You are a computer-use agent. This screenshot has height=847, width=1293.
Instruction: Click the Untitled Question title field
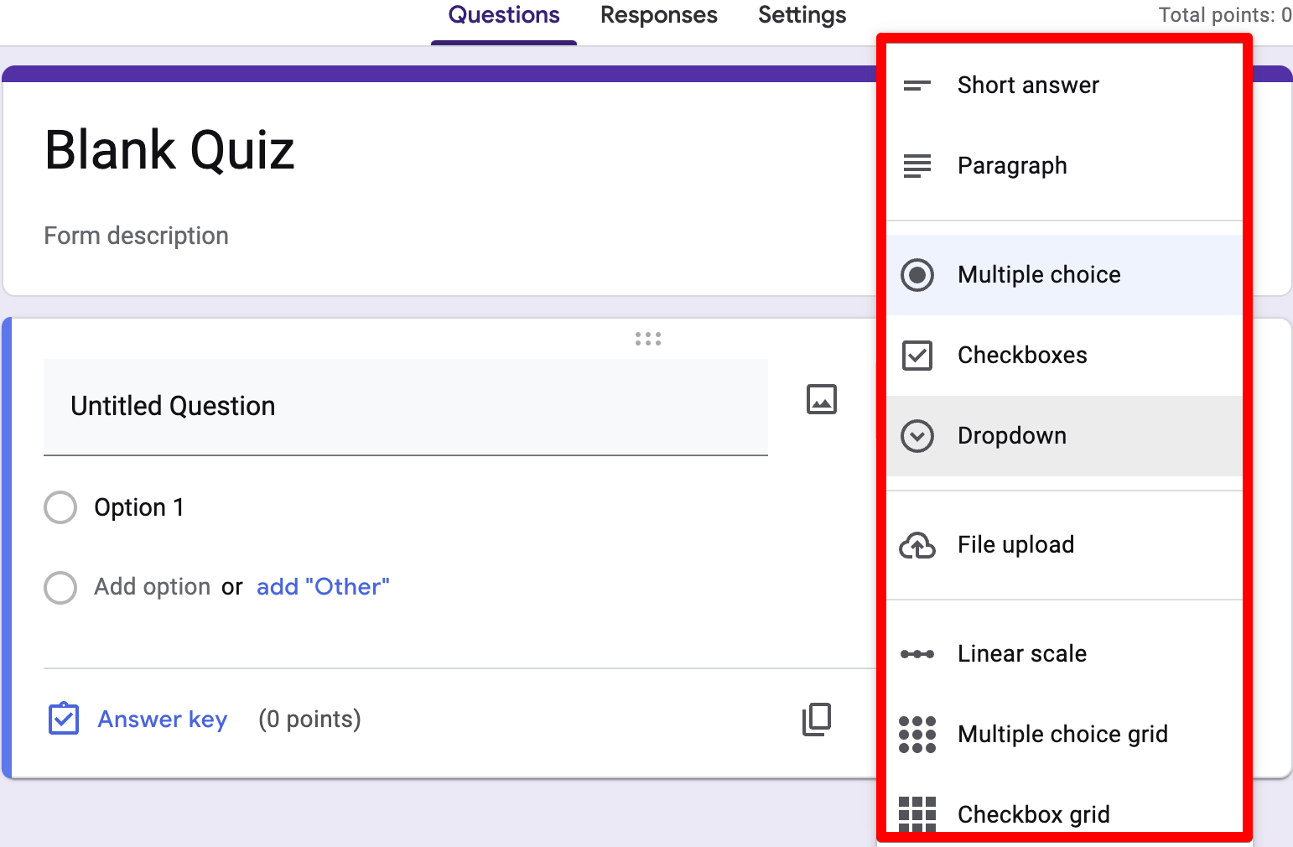coord(406,407)
